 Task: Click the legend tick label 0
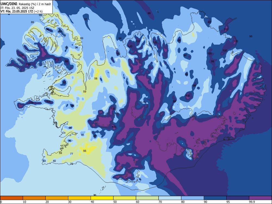pos(1,202)
